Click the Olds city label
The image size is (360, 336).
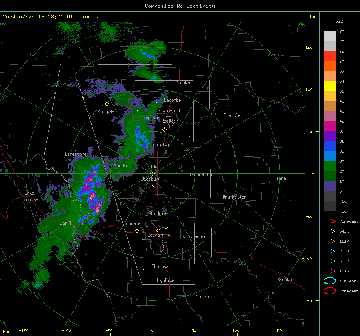pyautogui.click(x=152, y=167)
